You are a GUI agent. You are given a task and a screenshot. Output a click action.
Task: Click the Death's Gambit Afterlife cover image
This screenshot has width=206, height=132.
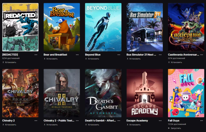tap(103, 93)
